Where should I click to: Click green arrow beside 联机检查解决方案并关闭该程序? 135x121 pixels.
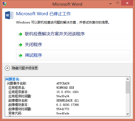click(20, 34)
